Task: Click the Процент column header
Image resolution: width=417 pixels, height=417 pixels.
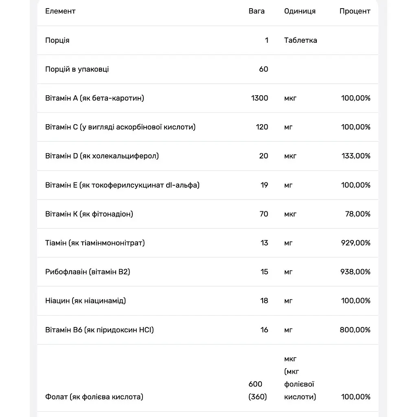Action: point(355,11)
